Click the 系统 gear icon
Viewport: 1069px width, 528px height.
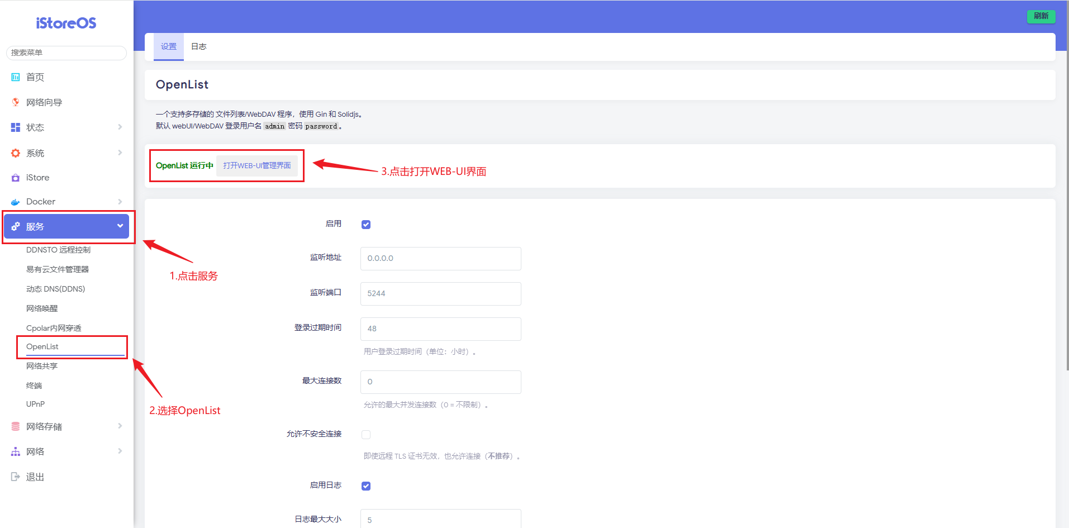16,153
